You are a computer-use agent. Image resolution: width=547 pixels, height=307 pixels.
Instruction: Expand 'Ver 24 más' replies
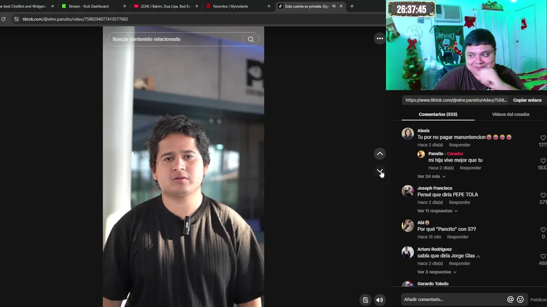[x=431, y=177]
